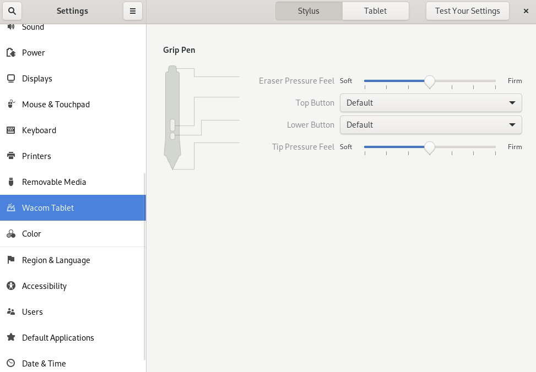Click the Region & Language flag icon
The height and width of the screenshot is (372, 536).
click(x=11, y=260)
